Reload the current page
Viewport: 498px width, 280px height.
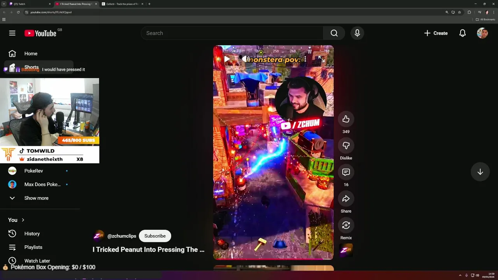[18, 12]
